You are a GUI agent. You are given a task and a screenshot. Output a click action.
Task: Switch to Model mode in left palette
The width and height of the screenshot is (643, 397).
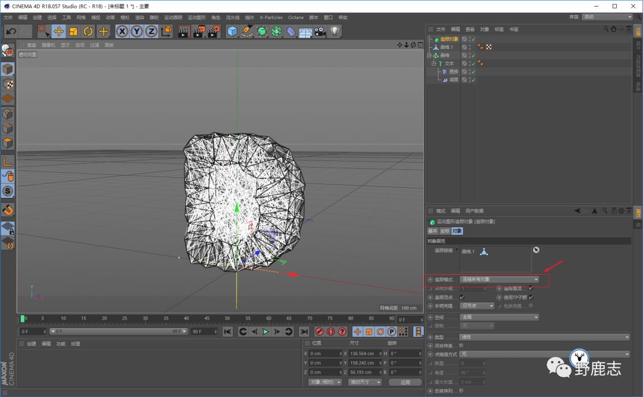pyautogui.click(x=8, y=69)
